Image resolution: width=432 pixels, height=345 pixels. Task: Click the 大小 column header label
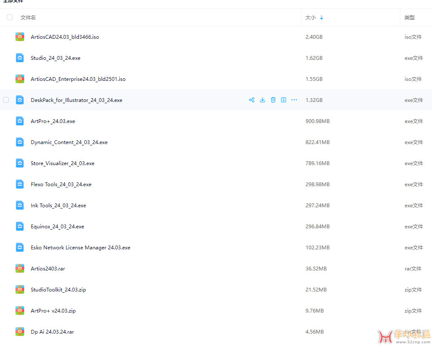311,18
